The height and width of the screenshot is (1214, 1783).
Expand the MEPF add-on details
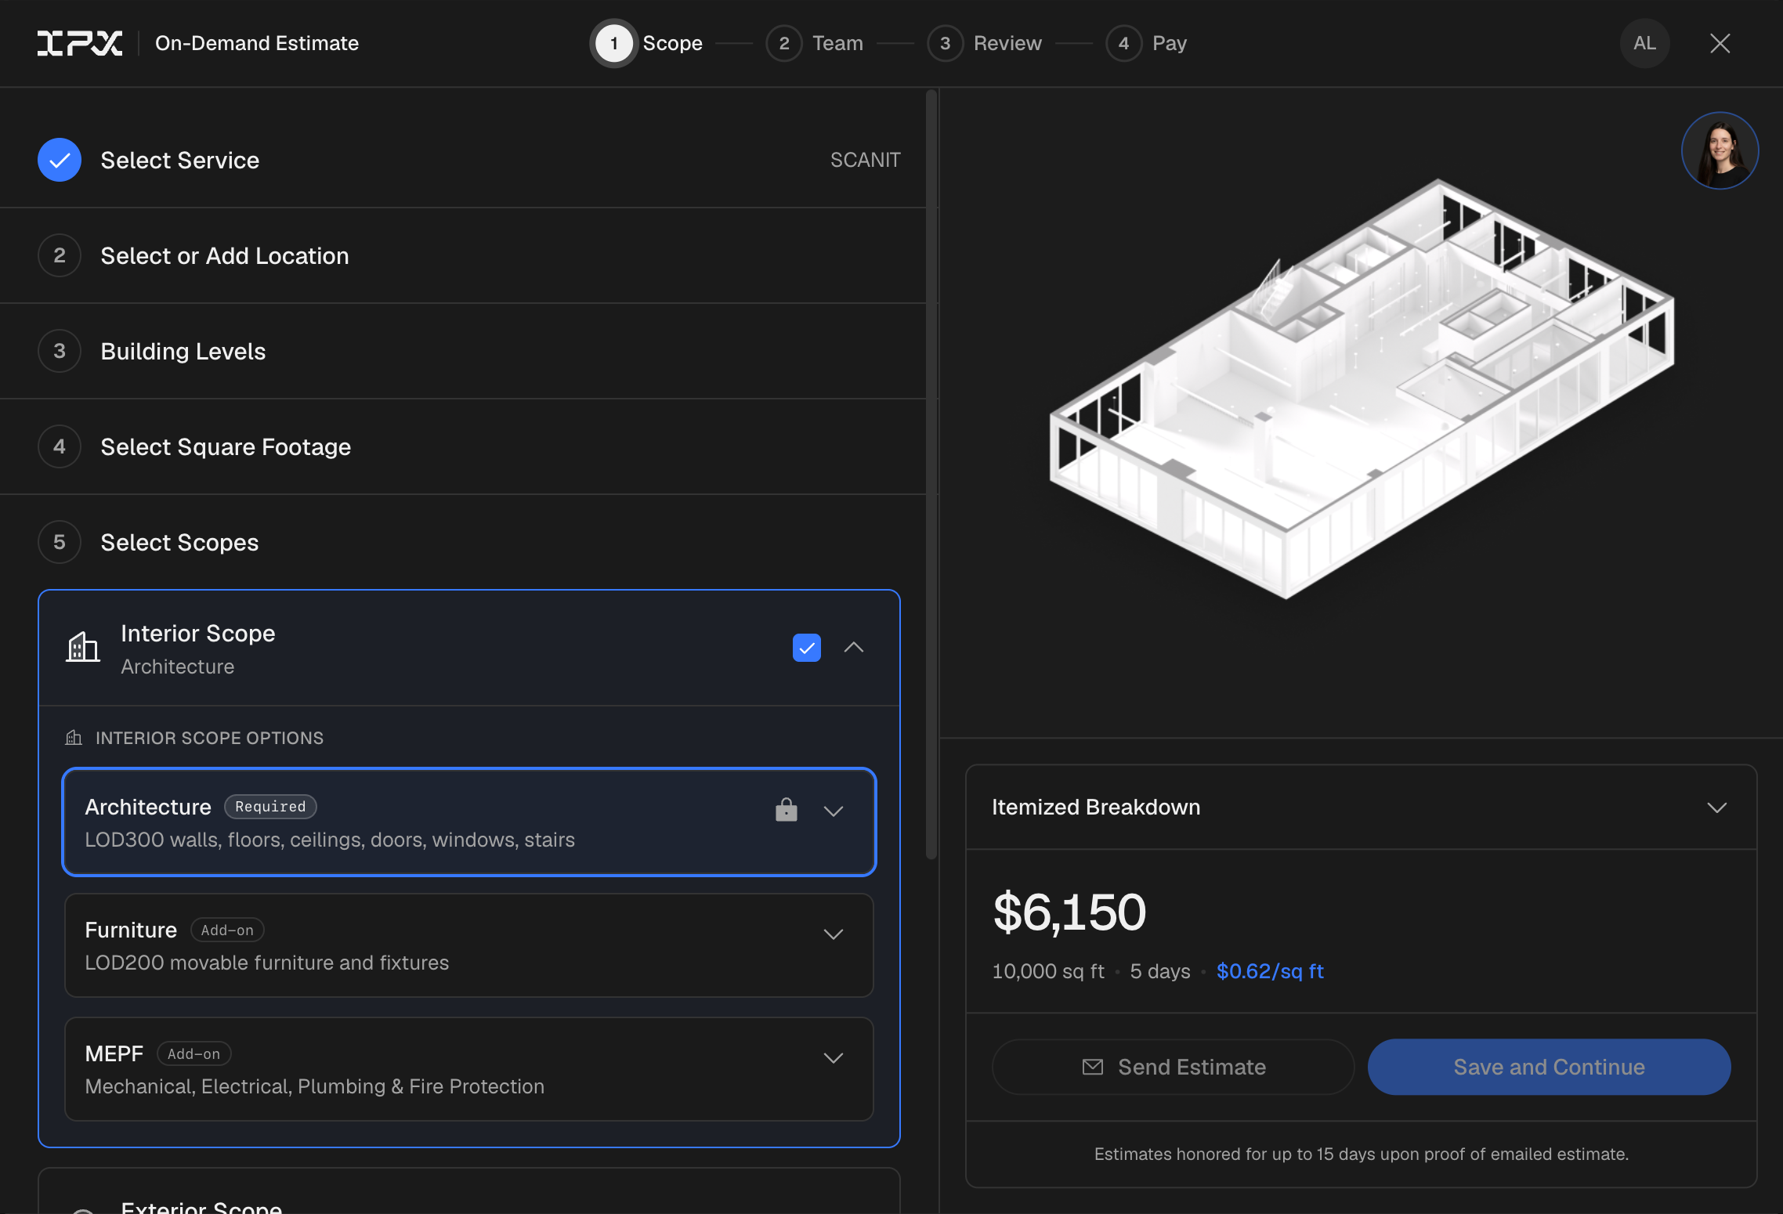[x=834, y=1058]
